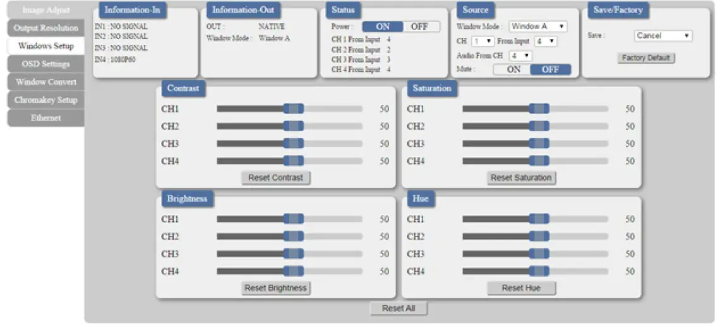The image size is (720, 324).
Task: Open the Output Resolution tab
Action: (46, 28)
